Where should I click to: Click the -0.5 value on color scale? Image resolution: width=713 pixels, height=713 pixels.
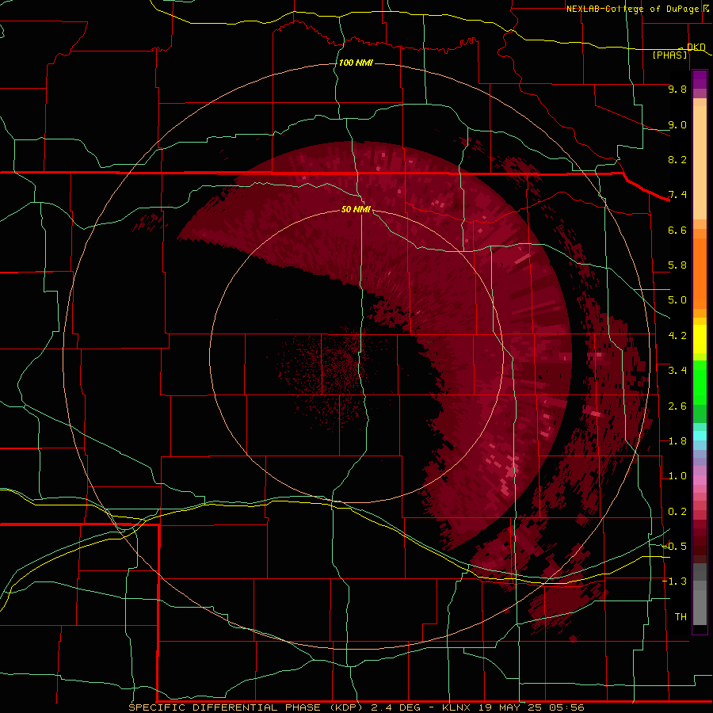tap(675, 547)
